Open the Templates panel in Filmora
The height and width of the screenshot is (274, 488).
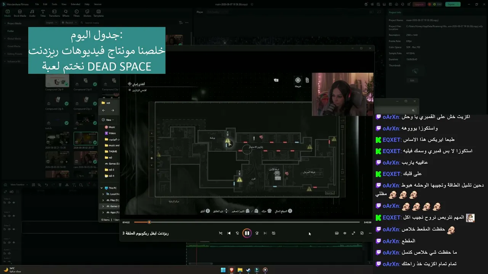pos(98,13)
